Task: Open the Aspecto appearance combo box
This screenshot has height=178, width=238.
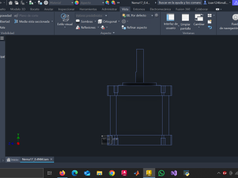Action: 92,2
